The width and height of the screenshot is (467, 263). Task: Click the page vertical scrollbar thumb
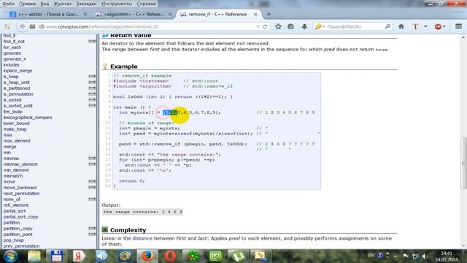(463, 163)
